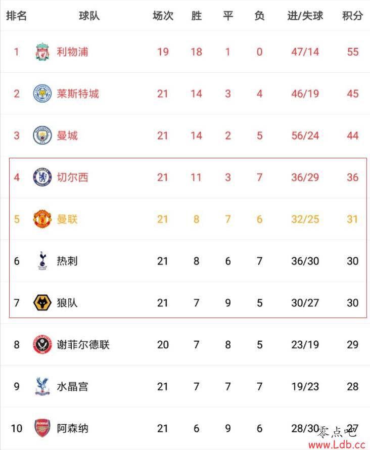Click the Crystal Palace eagle crest
Image resolution: width=370 pixels, height=450 pixels.
click(42, 386)
